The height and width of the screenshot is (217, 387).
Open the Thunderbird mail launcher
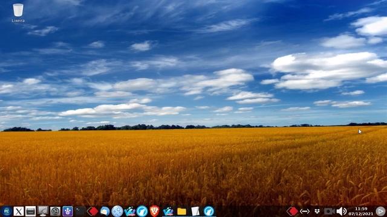point(105,211)
